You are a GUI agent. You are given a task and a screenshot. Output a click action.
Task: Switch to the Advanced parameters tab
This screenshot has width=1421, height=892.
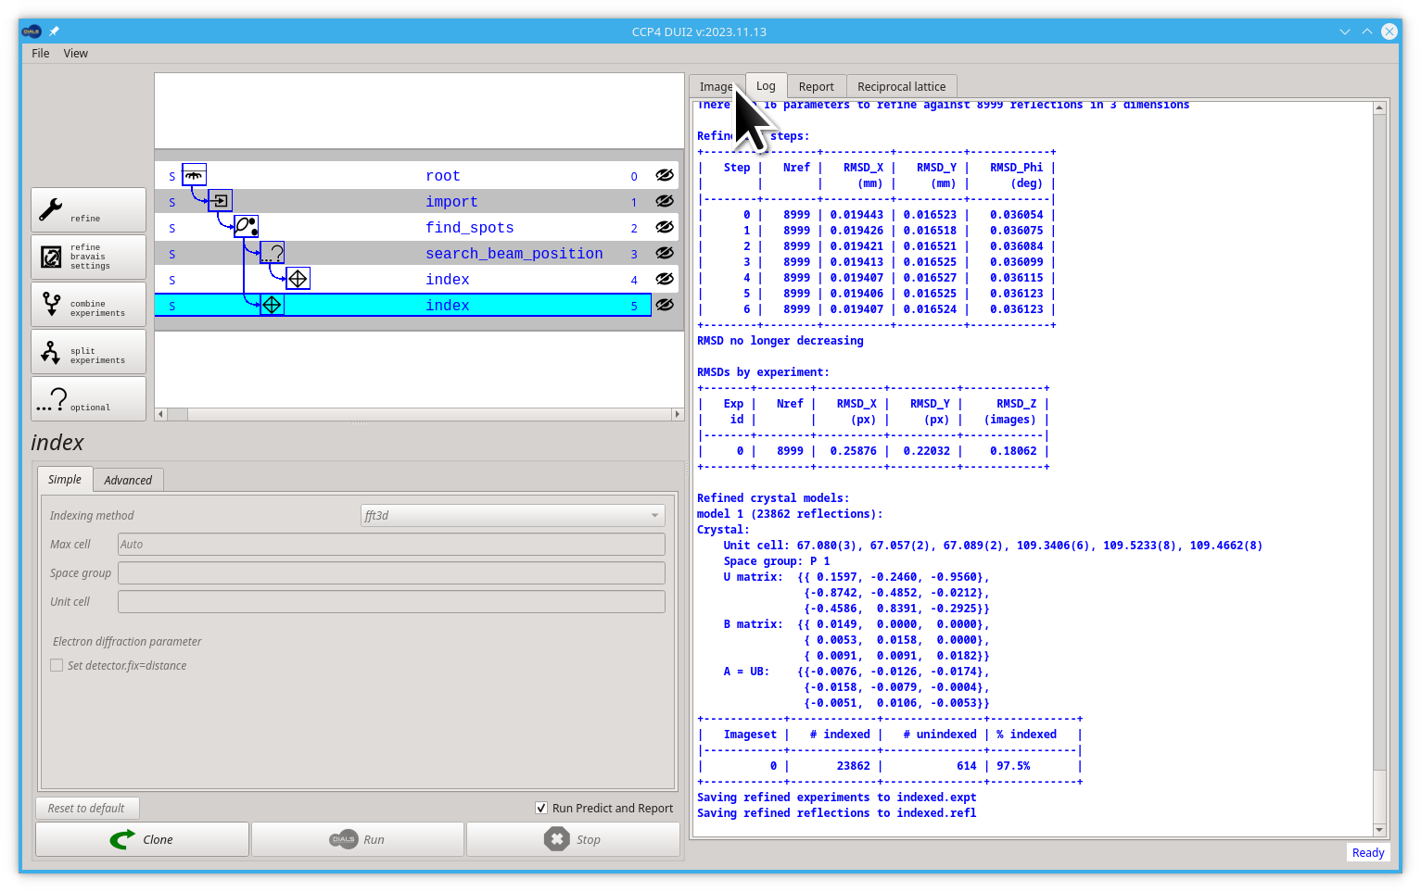(x=128, y=480)
